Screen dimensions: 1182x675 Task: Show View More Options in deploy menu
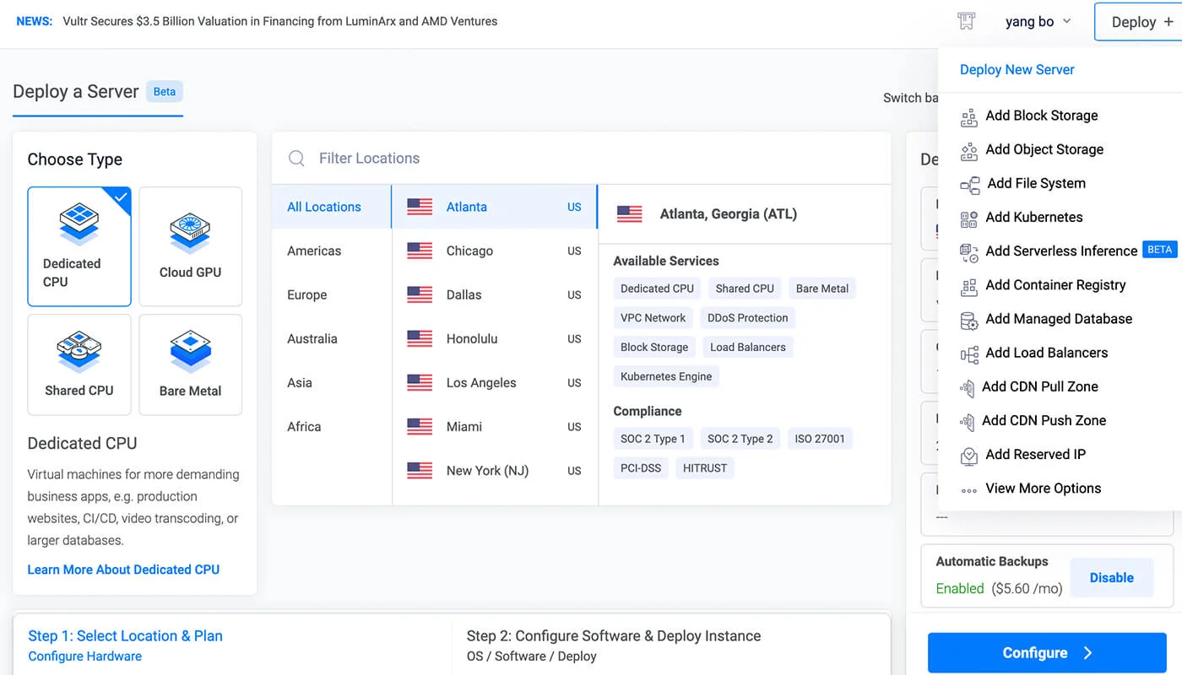click(x=1043, y=489)
